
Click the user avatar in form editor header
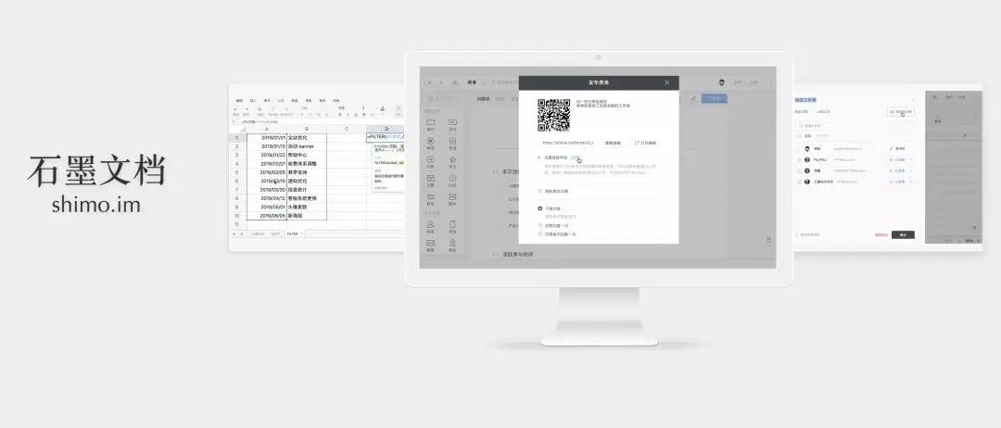[721, 82]
